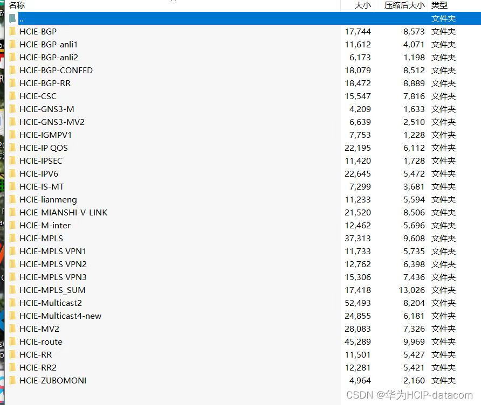This screenshot has height=405, width=481.
Task: Select the HCIE-MIANSHI-V-LINK folder icon
Action: pyautogui.click(x=12, y=212)
